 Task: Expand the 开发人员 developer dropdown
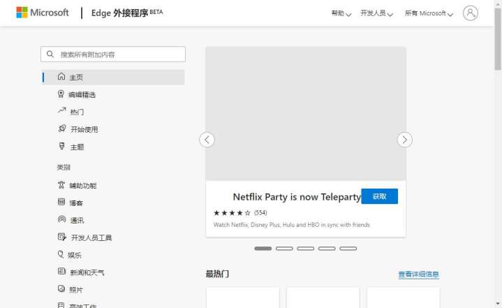point(376,13)
